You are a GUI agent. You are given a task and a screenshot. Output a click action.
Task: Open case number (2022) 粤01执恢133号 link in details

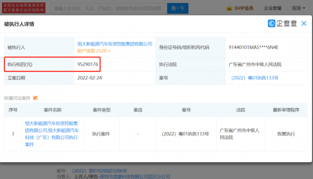pos(254,78)
